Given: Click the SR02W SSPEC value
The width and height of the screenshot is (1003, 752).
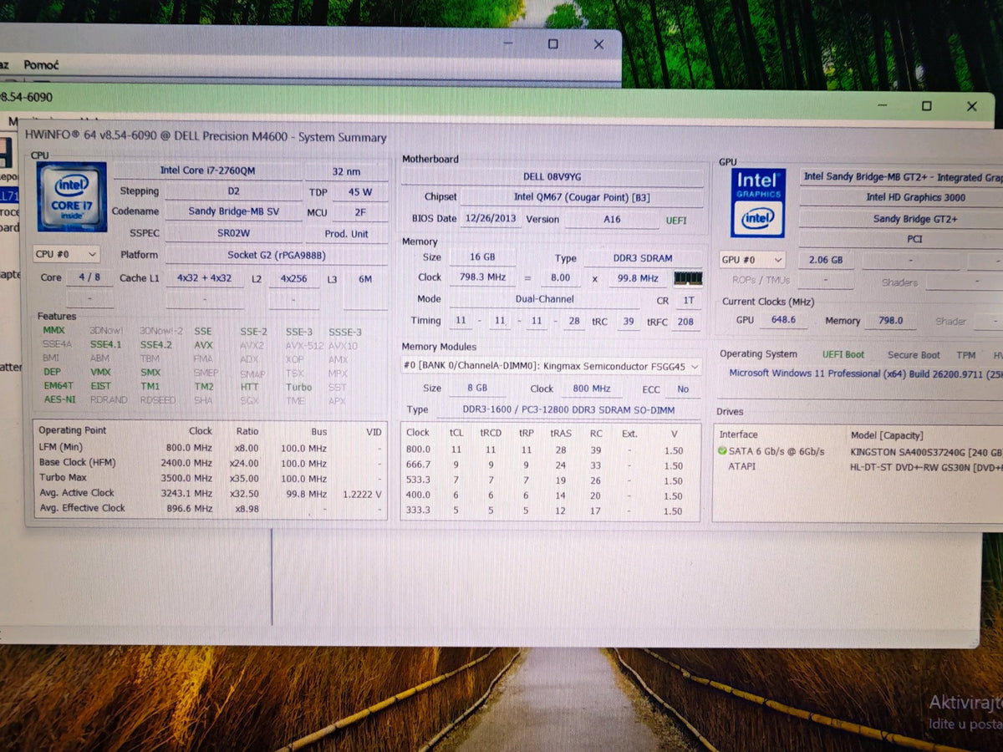Looking at the screenshot, I should 233,233.
